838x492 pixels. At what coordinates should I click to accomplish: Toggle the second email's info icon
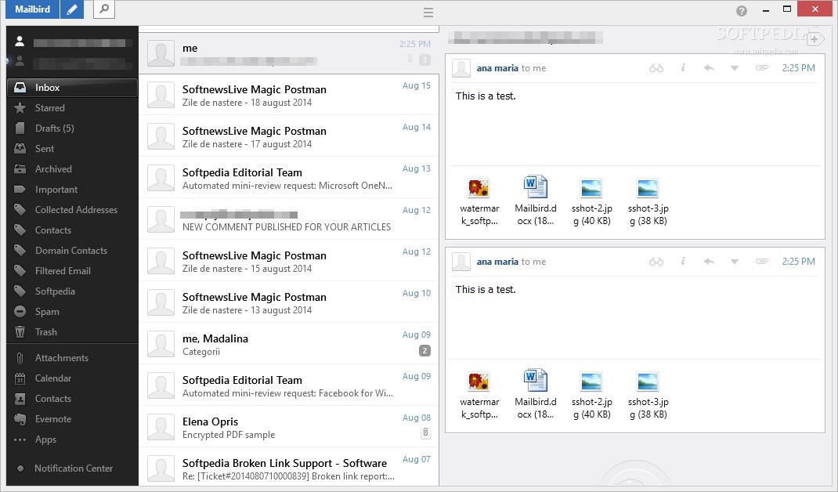point(683,262)
